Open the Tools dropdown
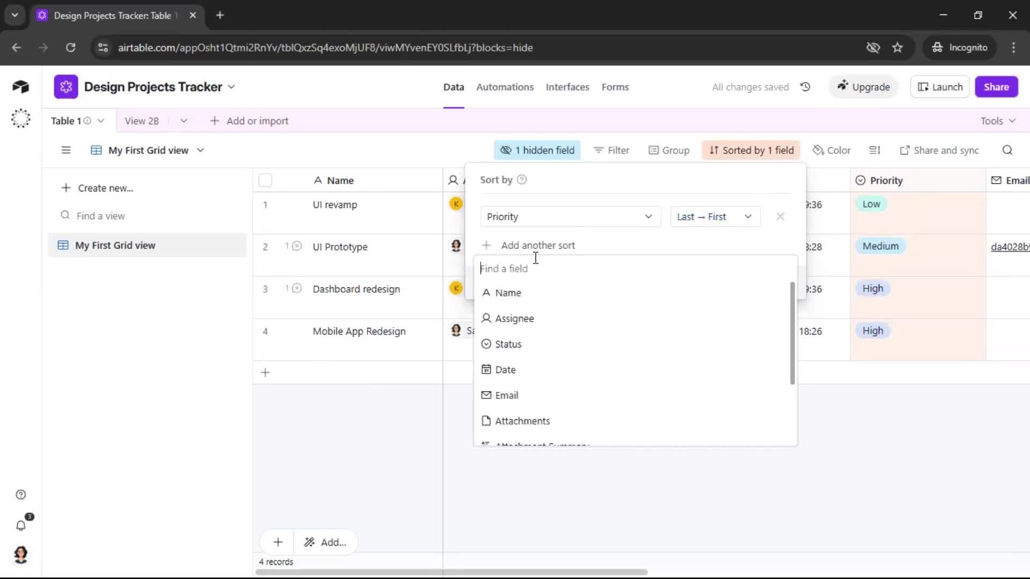This screenshot has width=1030, height=579. (998, 121)
